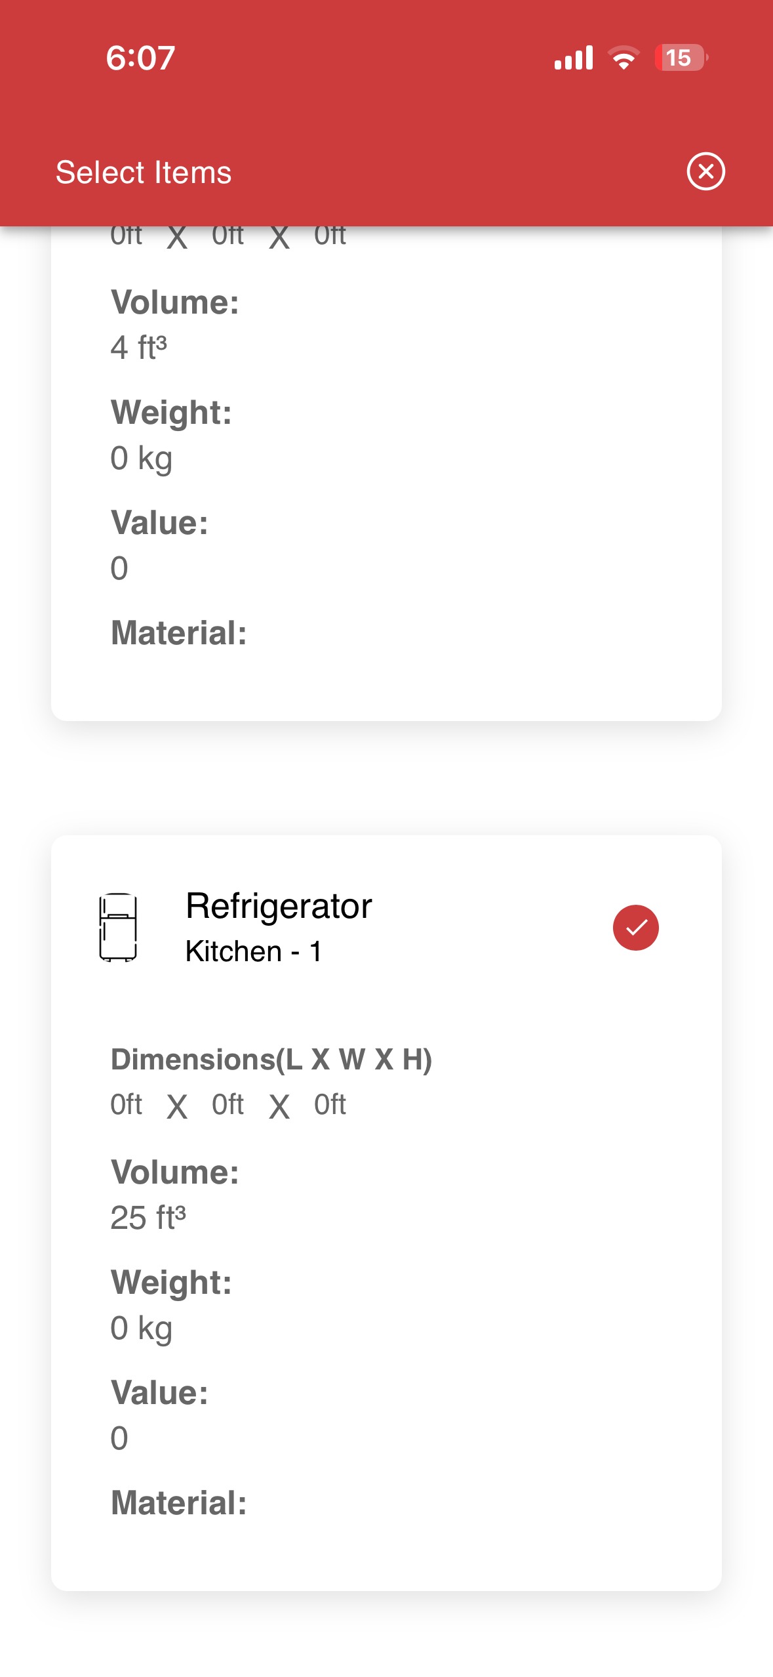The image size is (773, 1677).
Task: Tap the Refrigerator appliance icon
Action: click(x=118, y=927)
